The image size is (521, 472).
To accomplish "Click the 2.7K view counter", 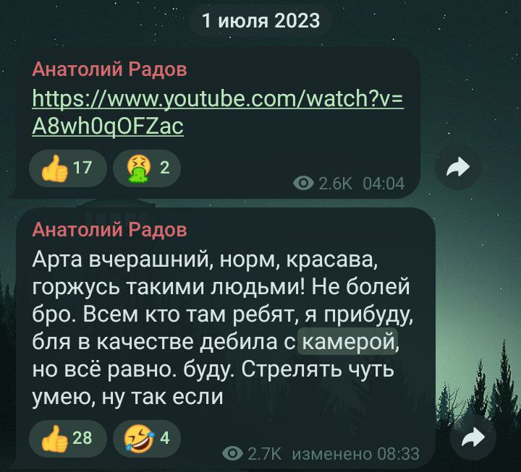I will click(265, 454).
